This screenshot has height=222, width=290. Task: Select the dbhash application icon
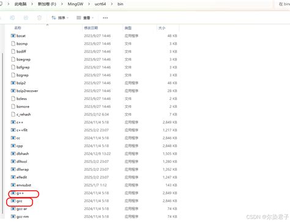click(13, 154)
